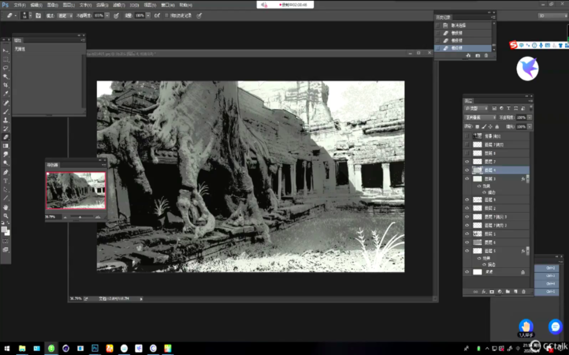The height and width of the screenshot is (355, 569).
Task: Toggle visibility of 图层 4 layer
Action: (467, 170)
